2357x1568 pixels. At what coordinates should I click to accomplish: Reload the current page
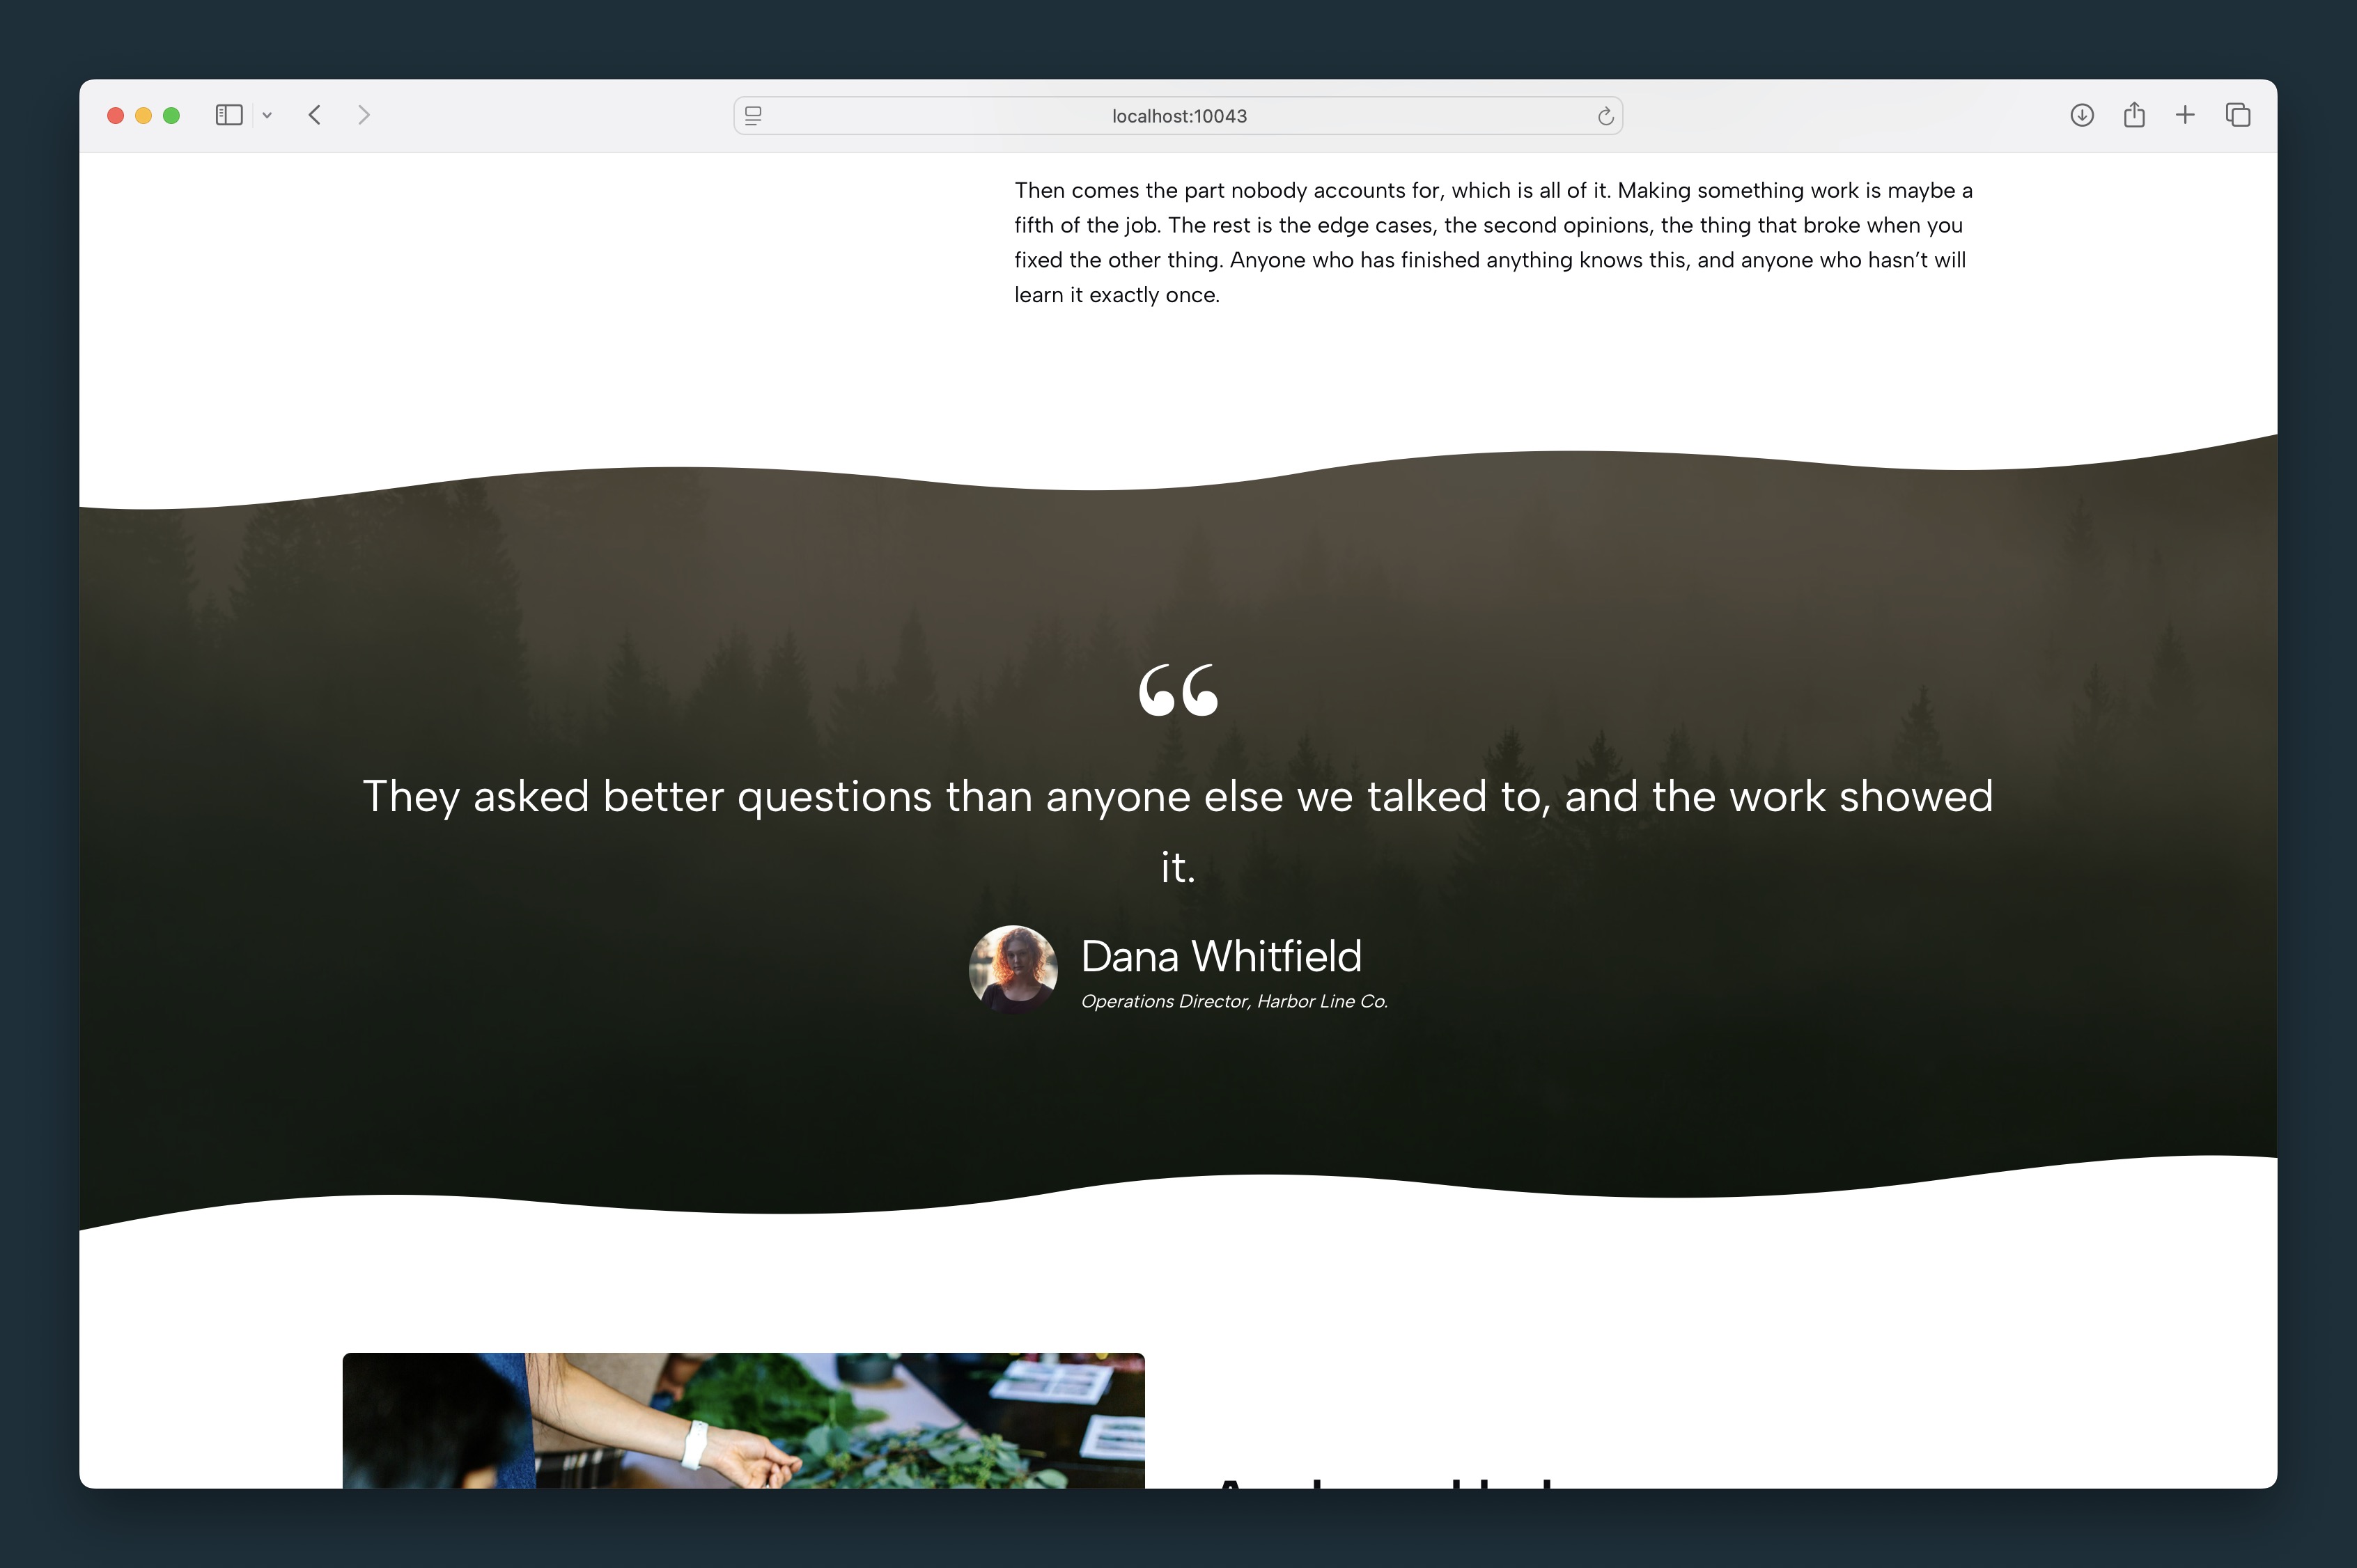click(1605, 116)
